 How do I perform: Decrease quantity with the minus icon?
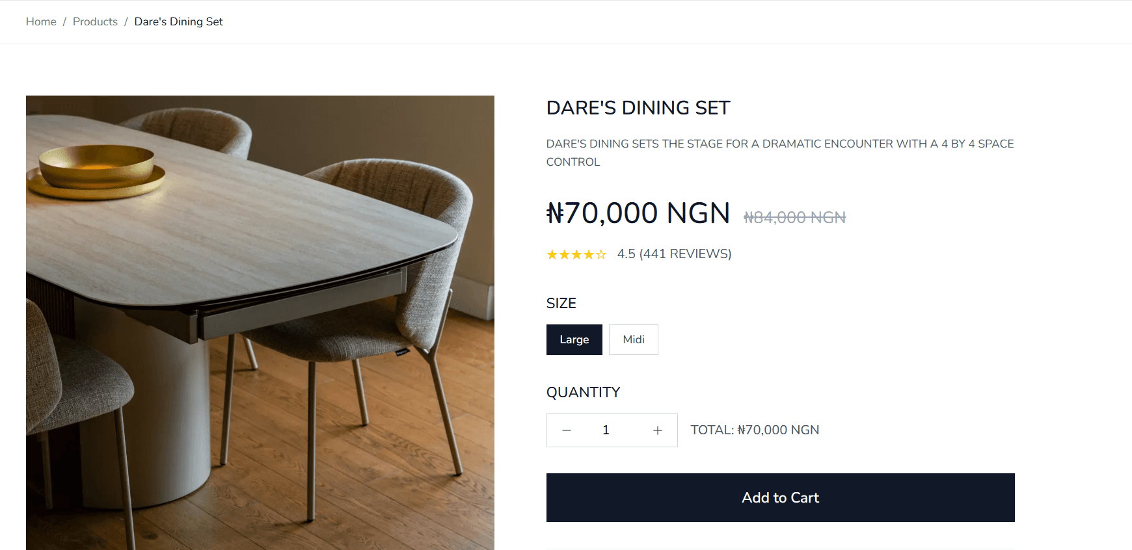point(567,430)
